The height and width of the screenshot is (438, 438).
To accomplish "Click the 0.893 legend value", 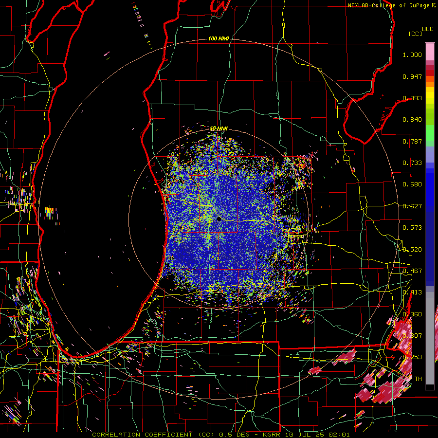I will pyautogui.click(x=412, y=98).
